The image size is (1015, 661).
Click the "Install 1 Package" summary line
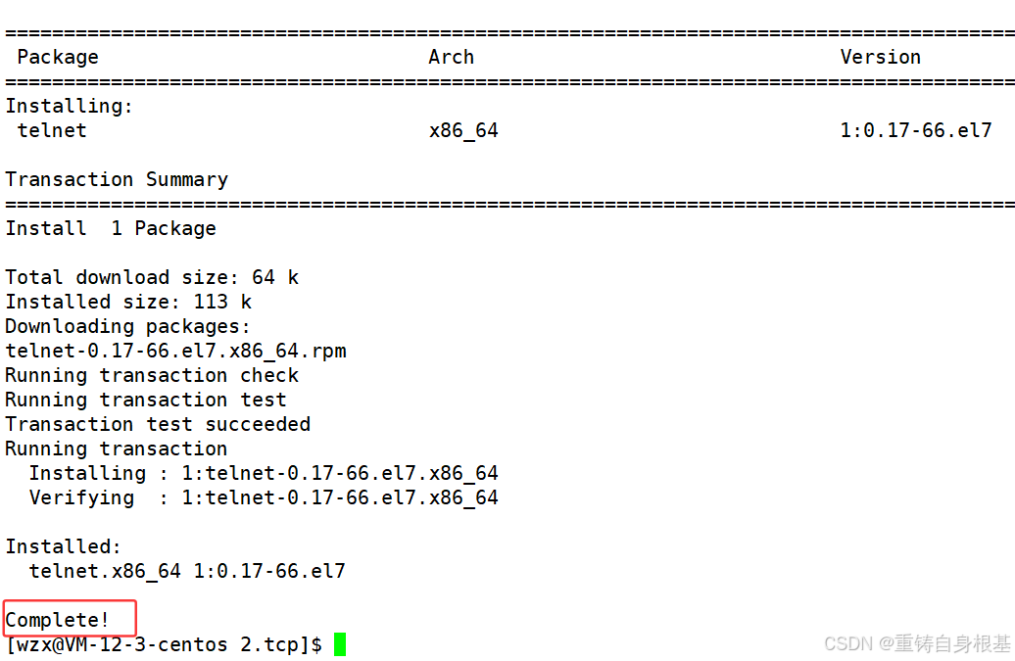coord(111,228)
